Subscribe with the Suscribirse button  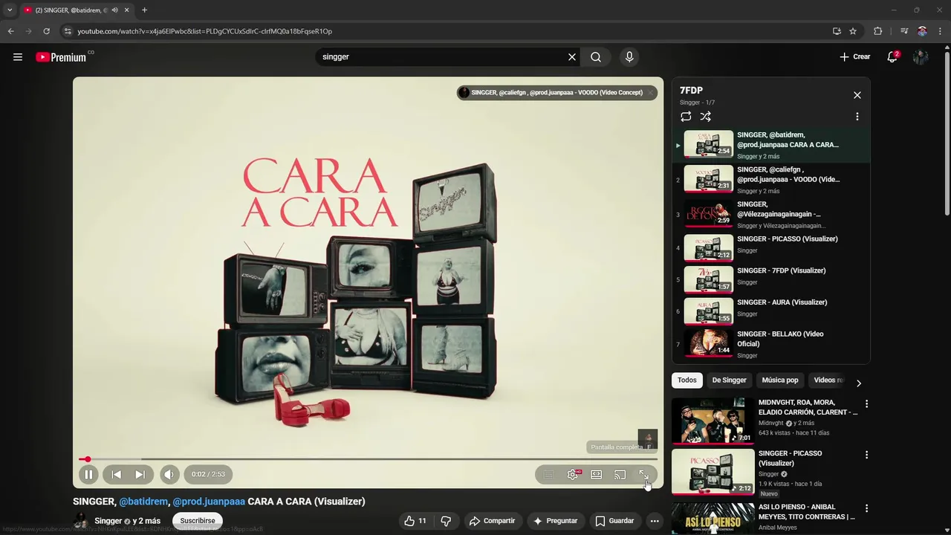coord(198,521)
